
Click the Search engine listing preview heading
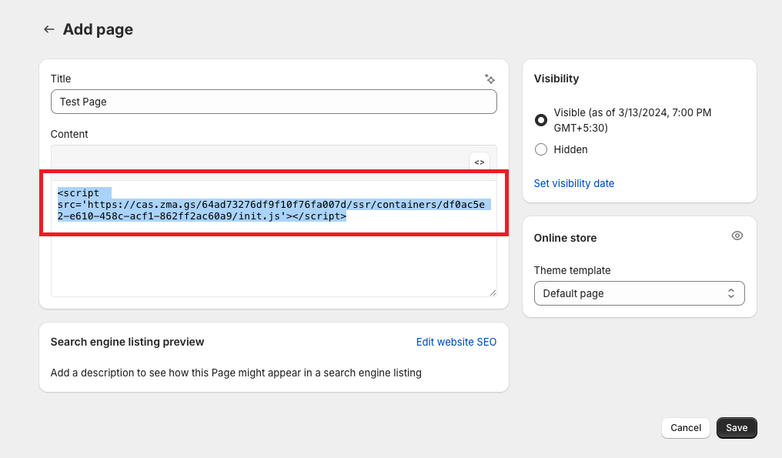click(x=127, y=342)
